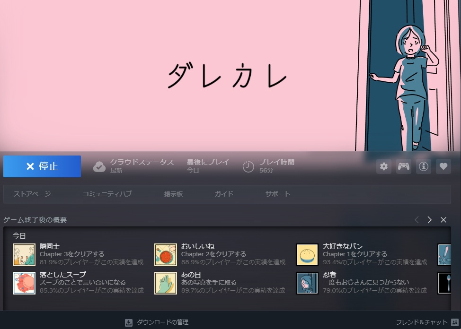This screenshot has width=461, height=329.
Task: Click the 隣同士 achievement thumbnail
Action: coord(24,255)
